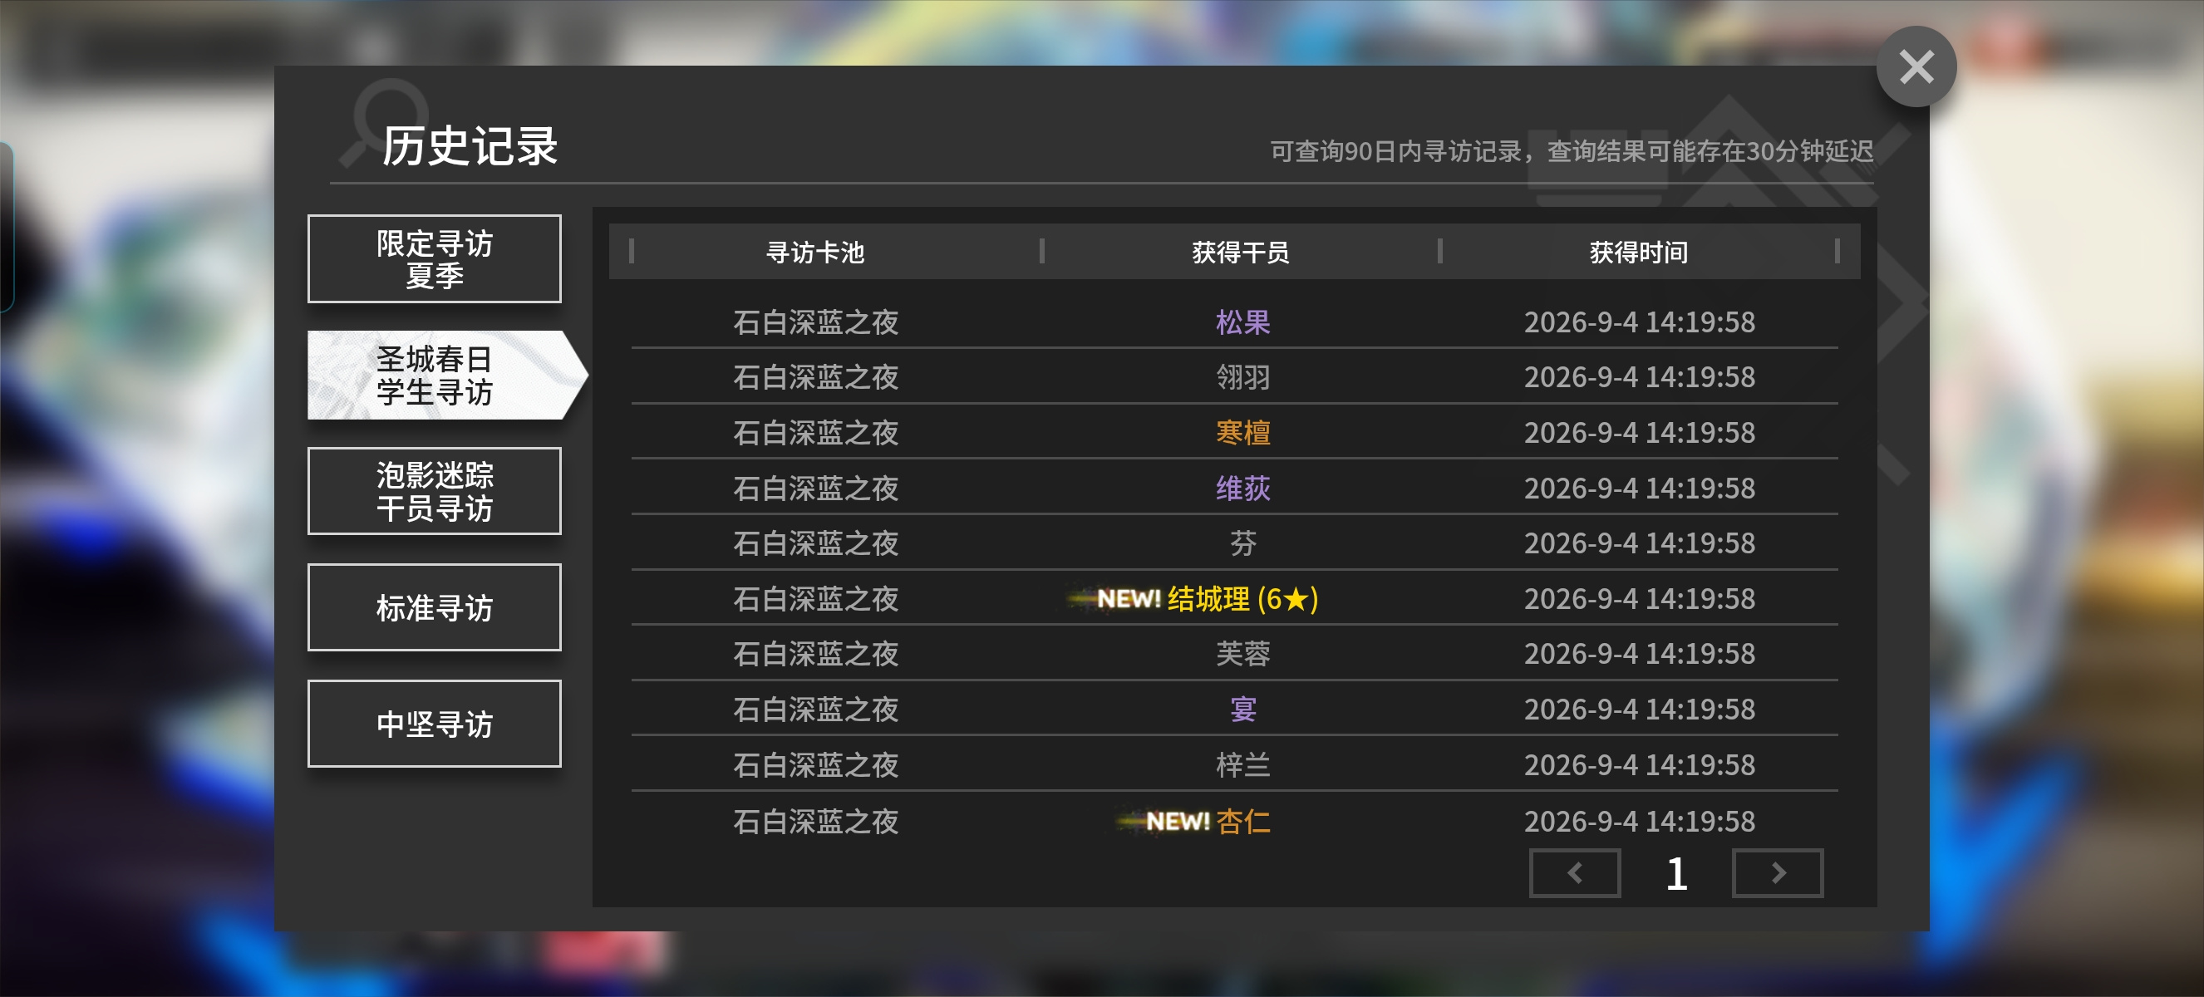The width and height of the screenshot is (2204, 997).
Task: Close the history record dialog
Action: [x=1916, y=66]
